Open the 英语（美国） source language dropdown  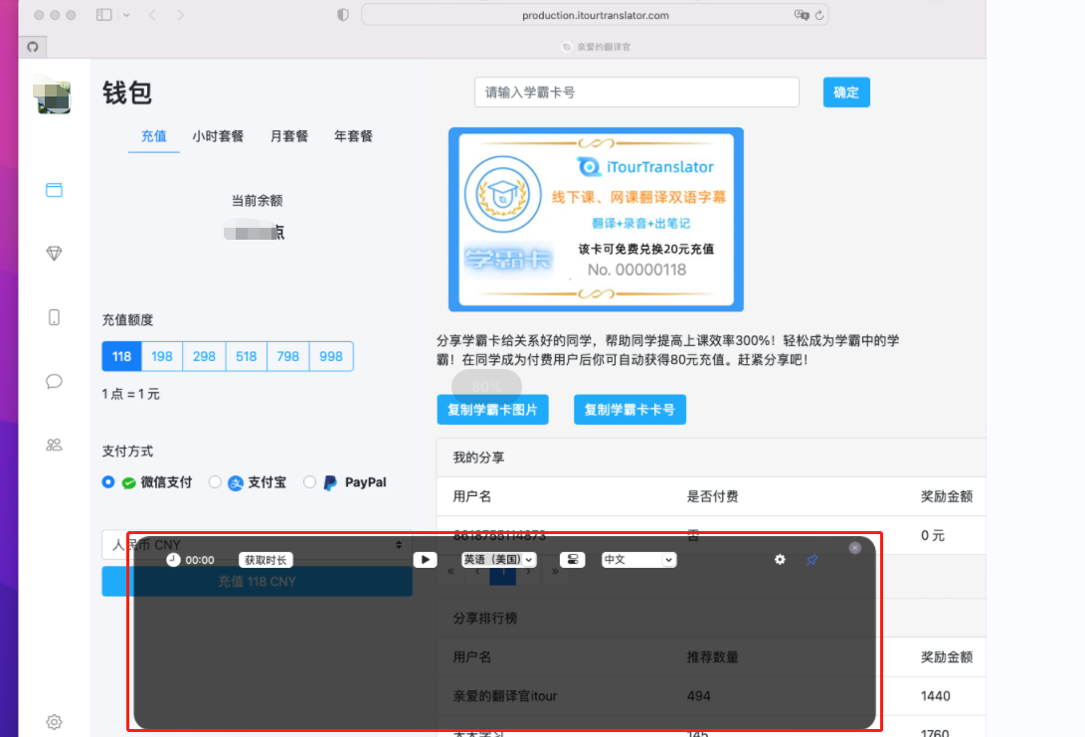pyautogui.click(x=499, y=560)
